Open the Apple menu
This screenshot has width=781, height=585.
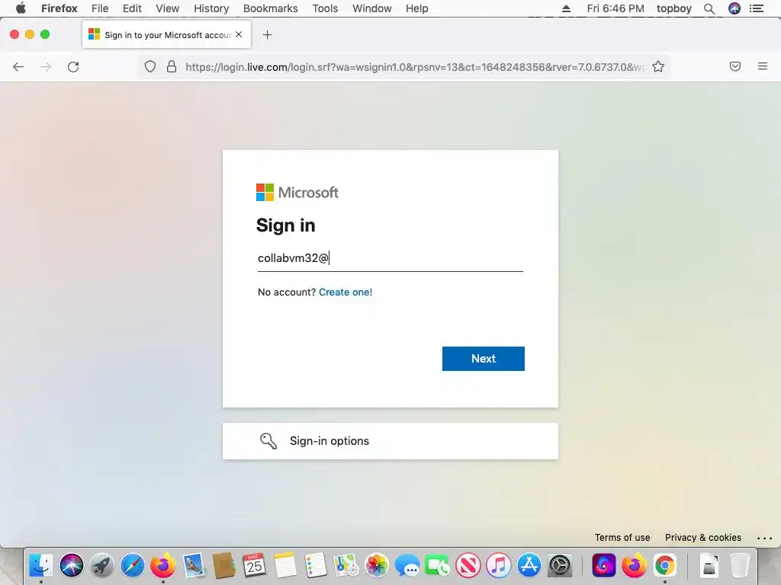pyautogui.click(x=21, y=8)
